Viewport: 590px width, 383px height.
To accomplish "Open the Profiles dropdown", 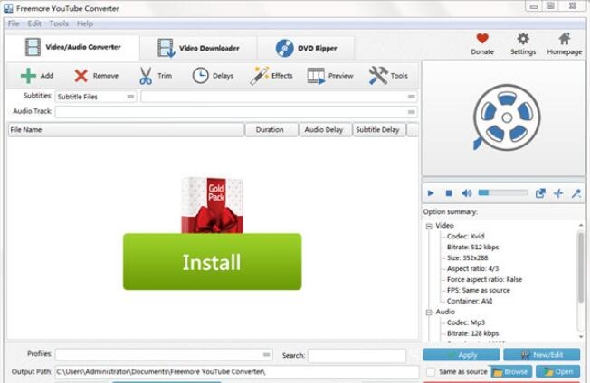I will tap(163, 354).
